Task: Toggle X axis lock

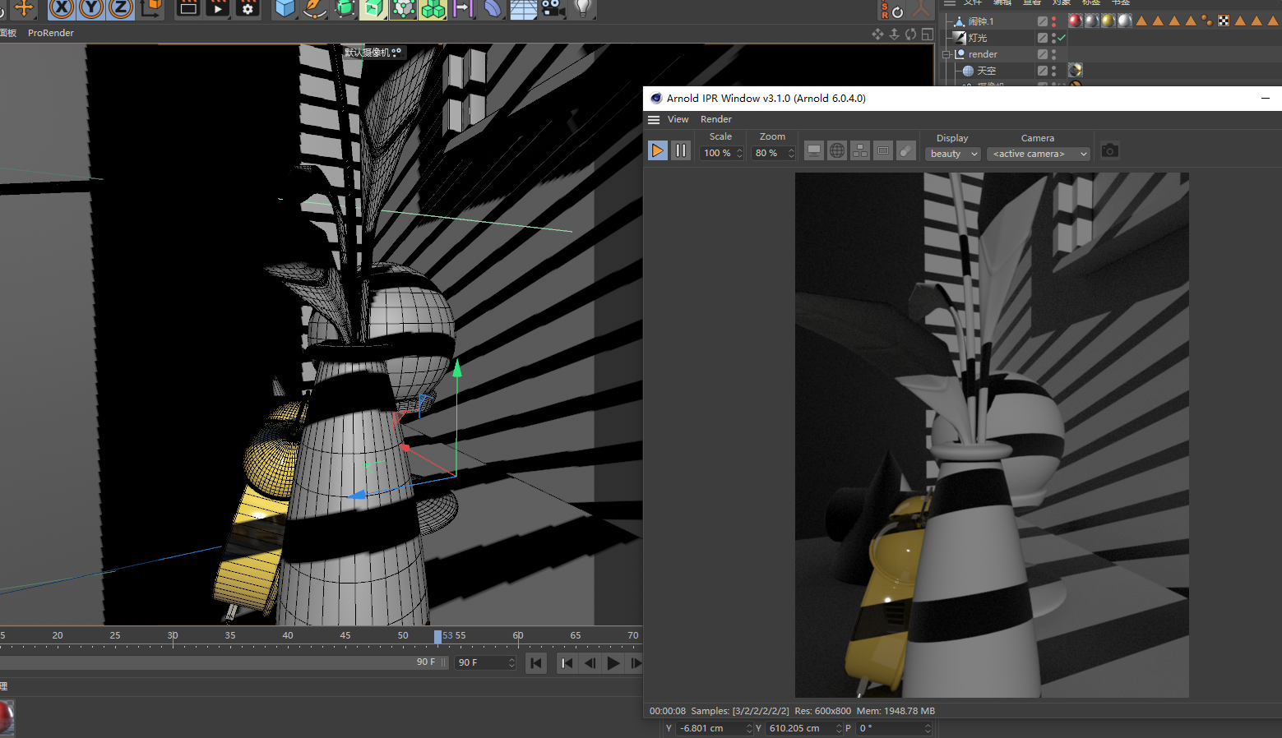Action: point(62,9)
